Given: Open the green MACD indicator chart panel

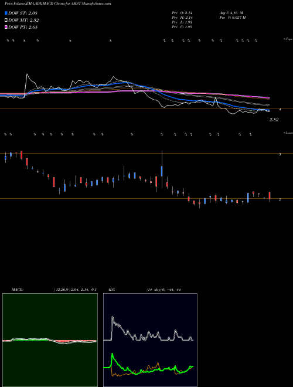Looking at the screenshot, I should 50,340.
